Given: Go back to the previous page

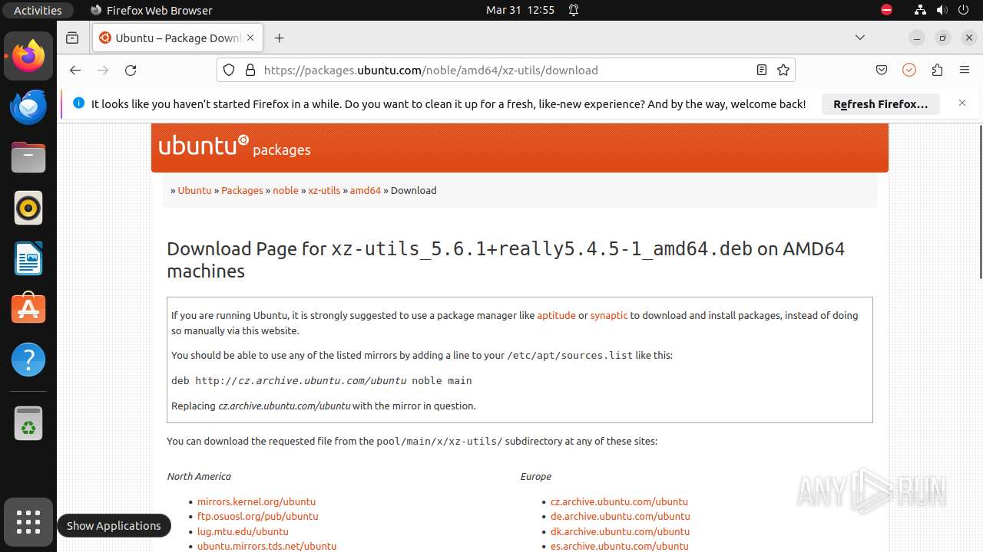Looking at the screenshot, I should [x=74, y=70].
